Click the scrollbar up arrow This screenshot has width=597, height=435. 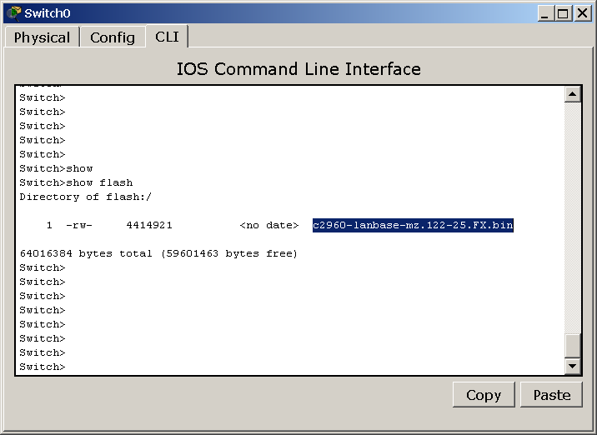click(x=573, y=94)
